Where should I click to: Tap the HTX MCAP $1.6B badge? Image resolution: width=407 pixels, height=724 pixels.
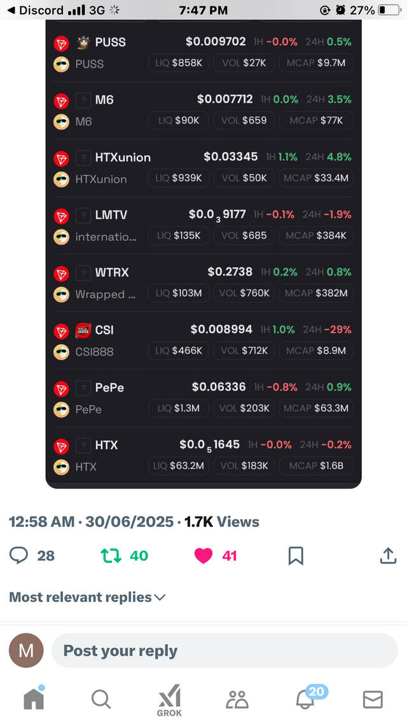pyautogui.click(x=316, y=466)
